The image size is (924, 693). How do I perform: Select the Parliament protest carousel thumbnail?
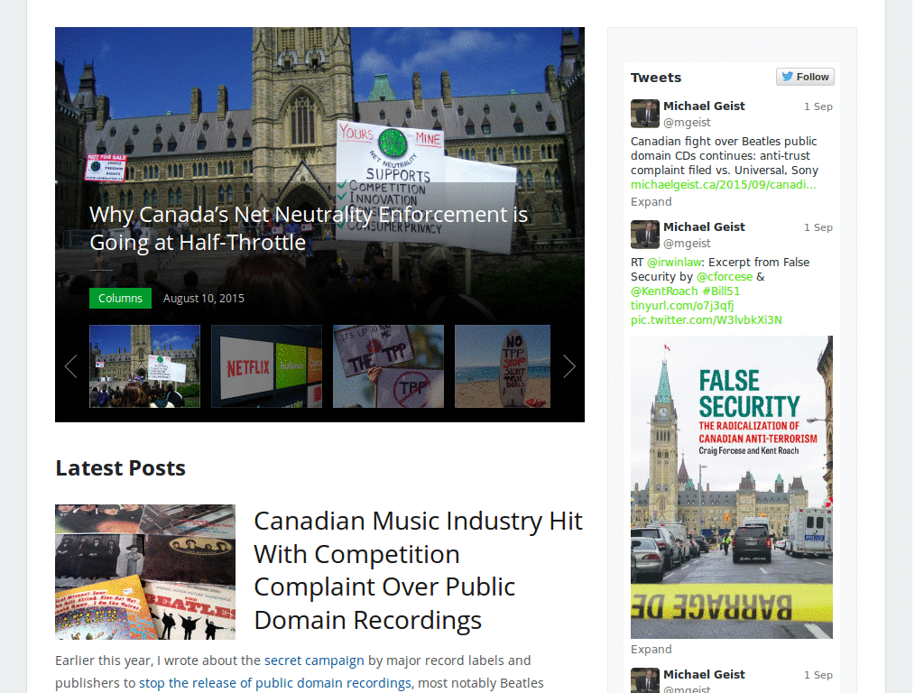point(145,366)
